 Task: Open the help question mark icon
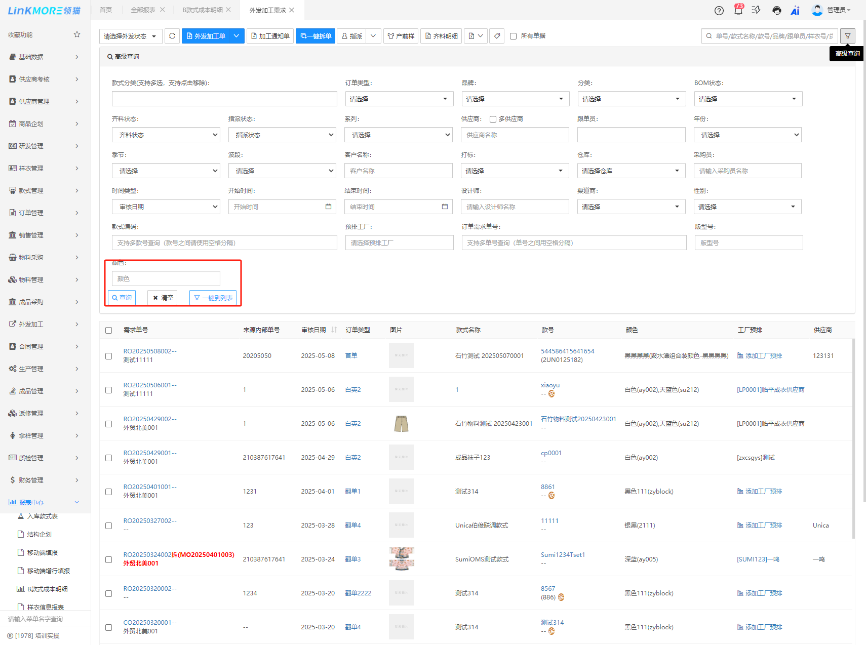(719, 10)
